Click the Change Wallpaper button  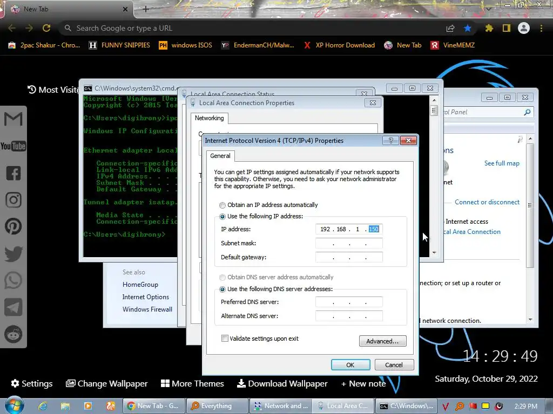tap(106, 383)
